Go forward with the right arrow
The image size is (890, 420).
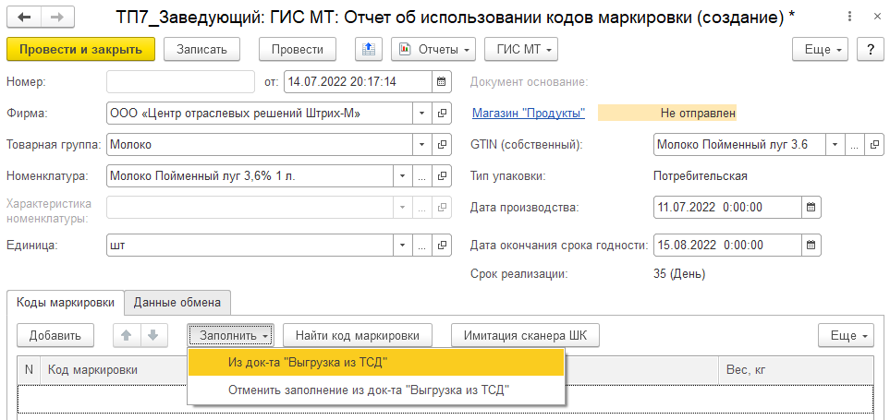57,17
